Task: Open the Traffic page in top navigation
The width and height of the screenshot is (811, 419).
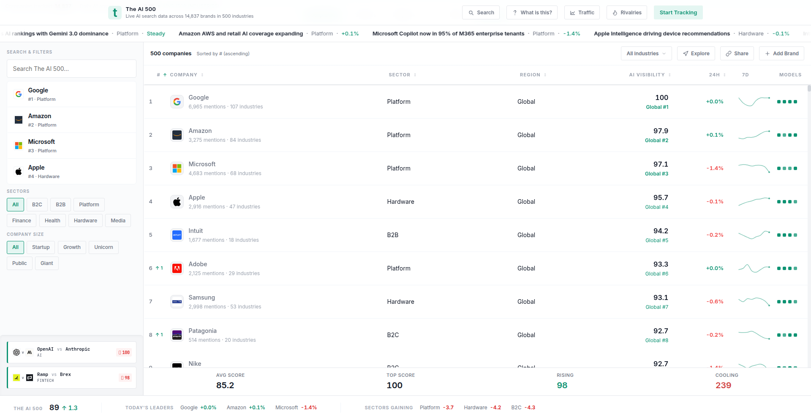Action: tap(582, 13)
